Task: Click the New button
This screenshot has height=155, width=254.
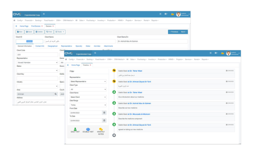Action: (20, 32)
